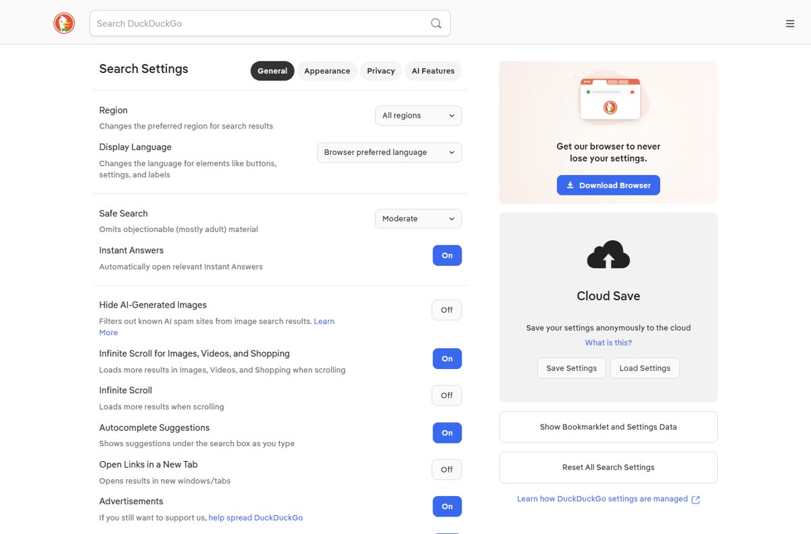The width and height of the screenshot is (811, 534).
Task: Switch to the Privacy tab
Action: tap(380, 71)
